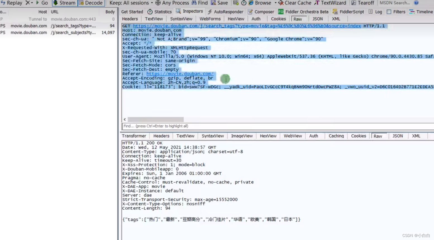The height and width of the screenshot is (240, 434).
Task: Select the /j/search_subjects session row
Action: [x=58, y=32]
